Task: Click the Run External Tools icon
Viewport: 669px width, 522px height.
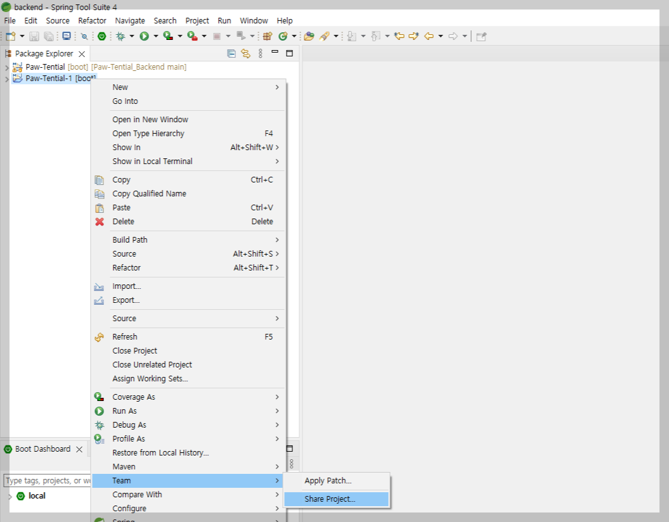Action: tap(193, 37)
